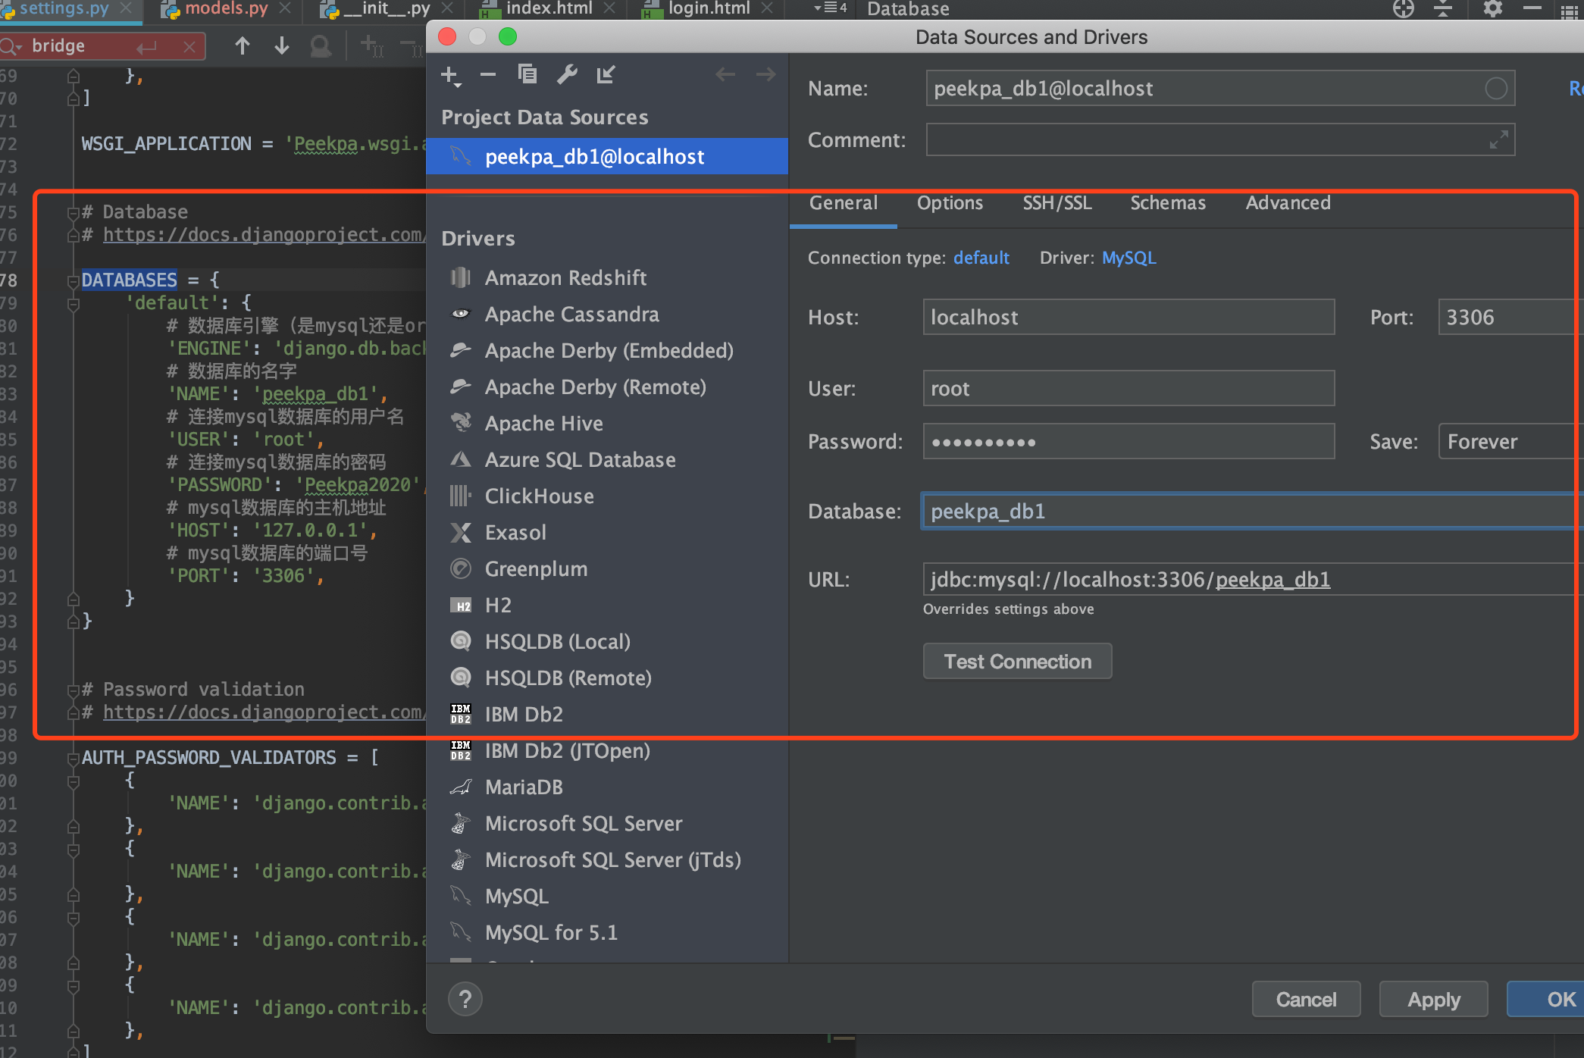Duplicate the data source with copy icon
Image resolution: width=1584 pixels, height=1058 pixels.
(x=527, y=74)
